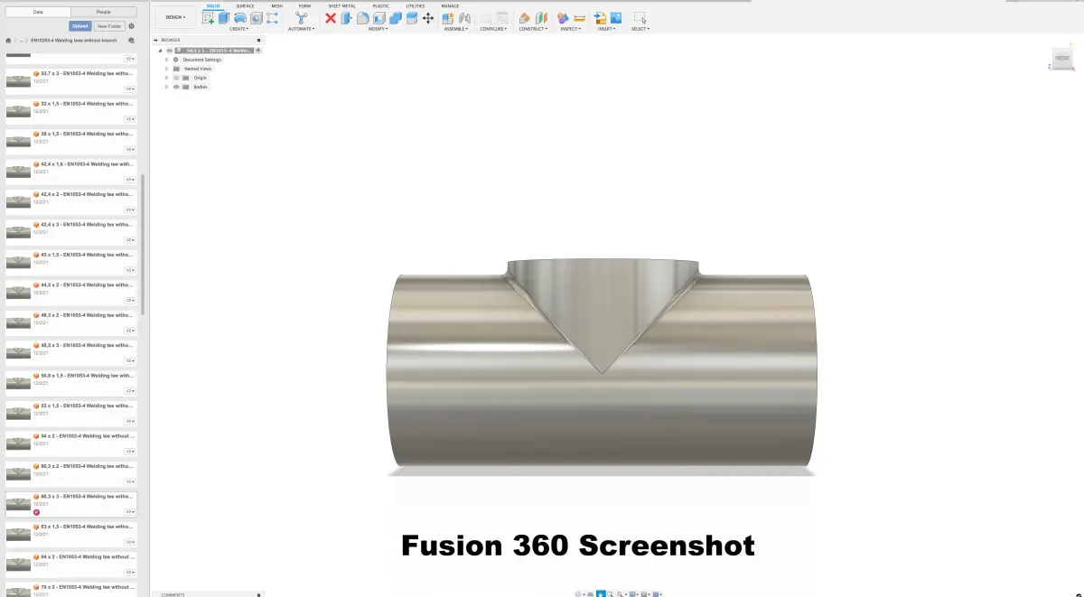Open the MODIFY dropdown menu

[378, 29]
